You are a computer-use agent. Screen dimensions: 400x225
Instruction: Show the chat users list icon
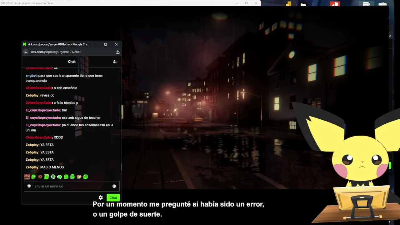115,62
